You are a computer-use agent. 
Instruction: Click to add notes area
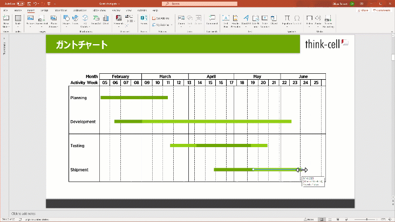23,214
